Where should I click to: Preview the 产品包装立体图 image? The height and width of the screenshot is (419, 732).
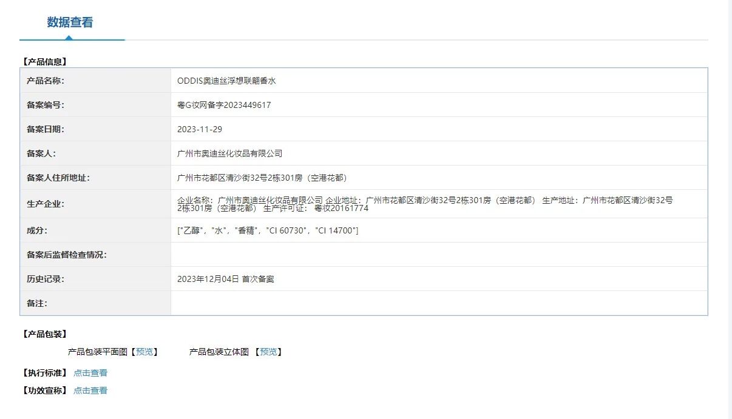click(268, 352)
